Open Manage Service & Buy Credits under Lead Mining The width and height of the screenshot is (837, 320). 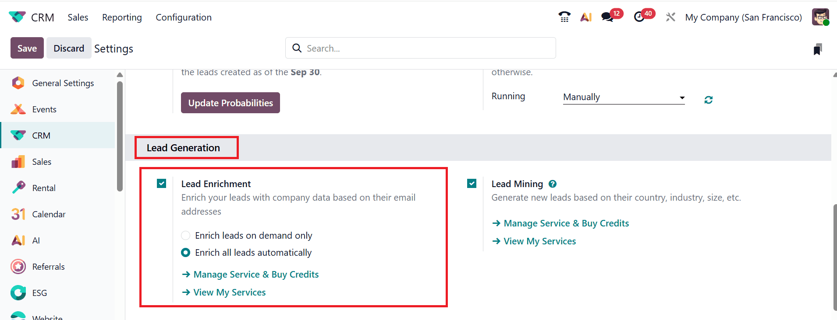[566, 223]
